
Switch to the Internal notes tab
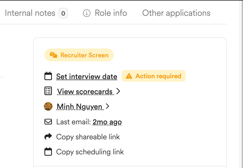30,13
